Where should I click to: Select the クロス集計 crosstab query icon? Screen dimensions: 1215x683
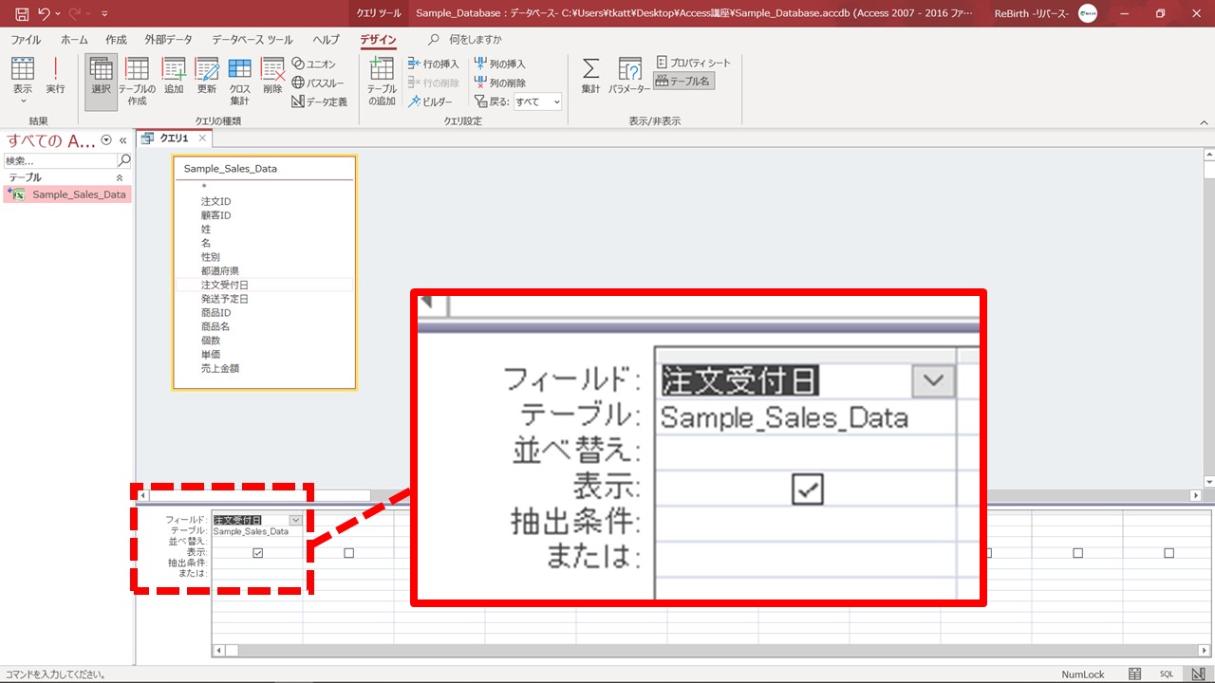pyautogui.click(x=239, y=80)
